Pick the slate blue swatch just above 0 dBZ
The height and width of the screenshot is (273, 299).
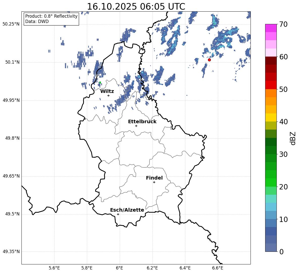(x=271, y=247)
